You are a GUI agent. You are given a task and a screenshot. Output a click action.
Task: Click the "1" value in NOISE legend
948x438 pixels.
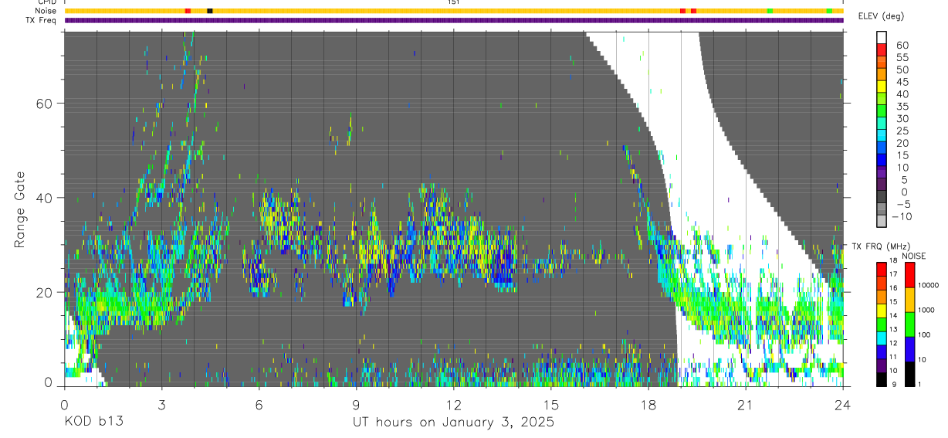tap(919, 385)
